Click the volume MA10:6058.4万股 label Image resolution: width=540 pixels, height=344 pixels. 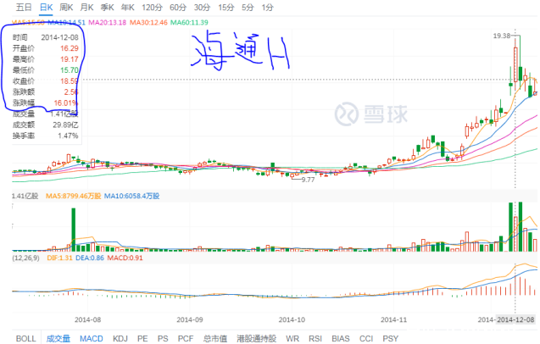pyautogui.click(x=132, y=196)
